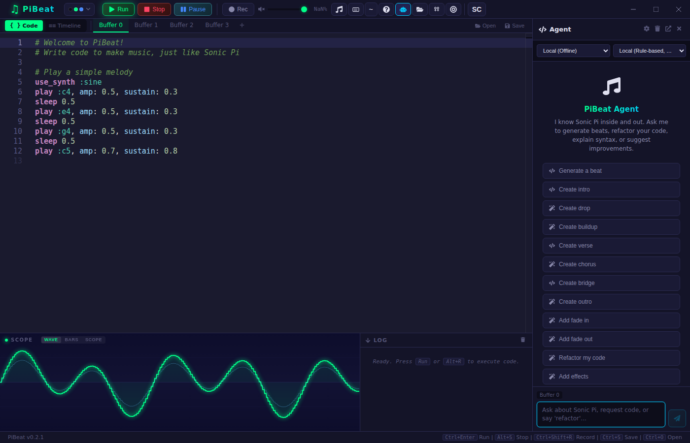The image size is (690, 443).
Task: Open the Local (Offline) provider dropdown
Action: click(x=573, y=51)
